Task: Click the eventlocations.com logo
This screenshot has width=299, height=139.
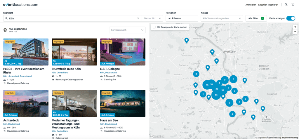Action: tap(21, 5)
